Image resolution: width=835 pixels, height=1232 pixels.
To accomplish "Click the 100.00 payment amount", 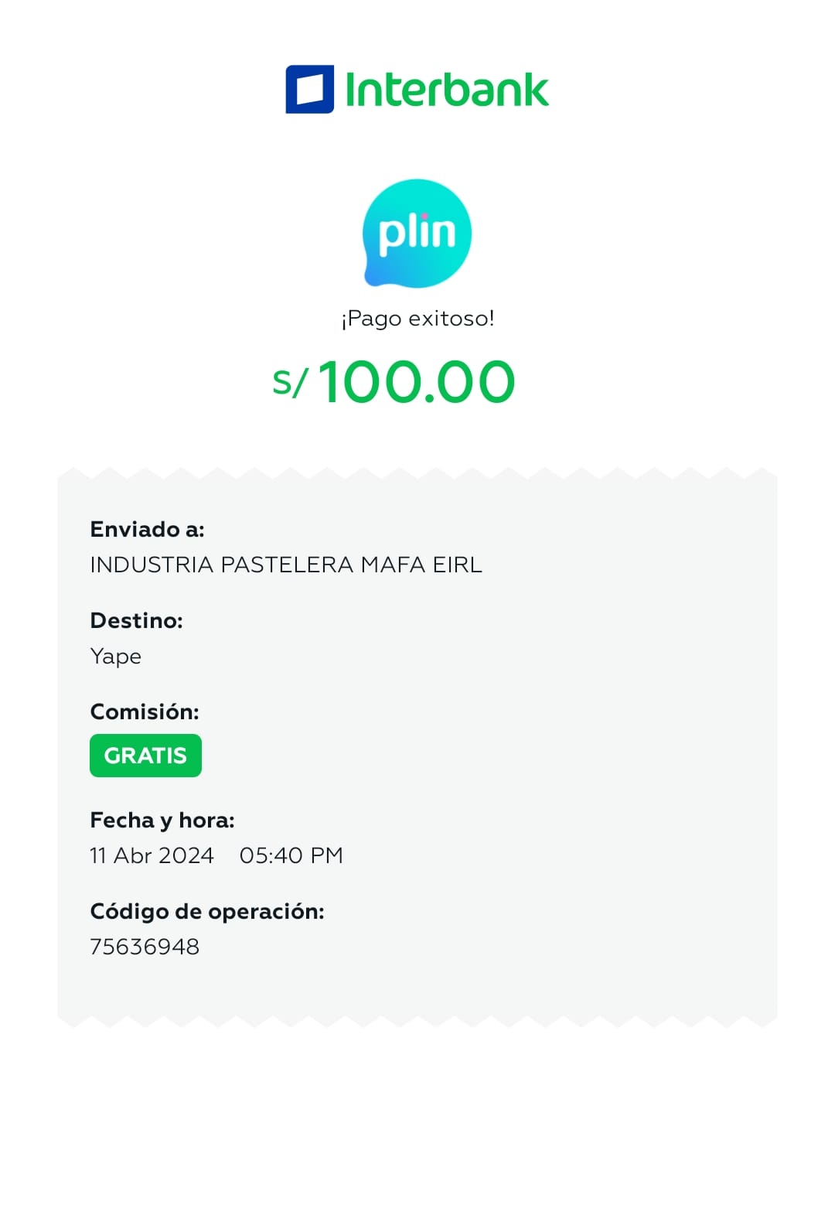I will [416, 382].
